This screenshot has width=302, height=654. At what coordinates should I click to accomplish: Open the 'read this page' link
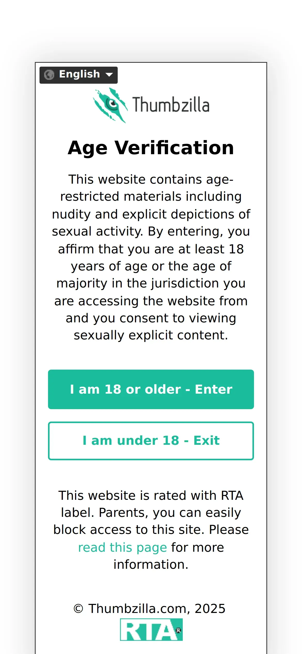pos(122,547)
